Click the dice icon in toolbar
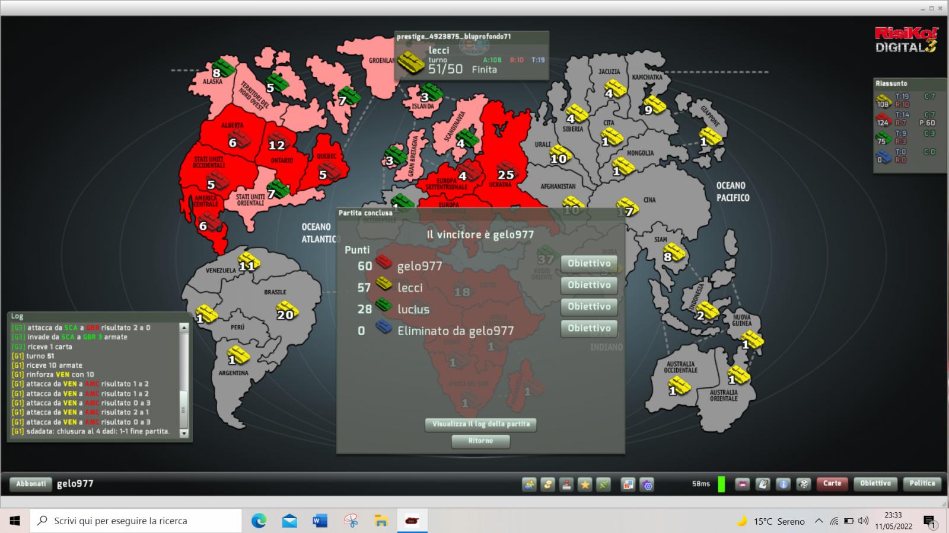The image size is (949, 533). pos(803,484)
